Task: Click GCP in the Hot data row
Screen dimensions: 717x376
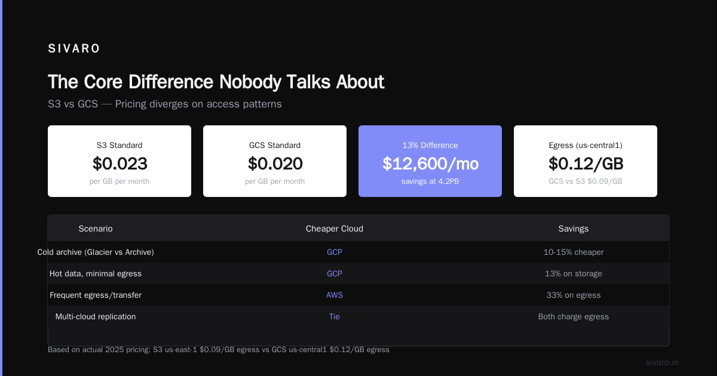Action: (x=335, y=273)
